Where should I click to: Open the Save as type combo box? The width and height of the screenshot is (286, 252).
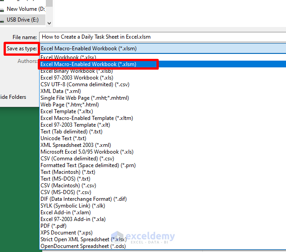click(x=163, y=49)
